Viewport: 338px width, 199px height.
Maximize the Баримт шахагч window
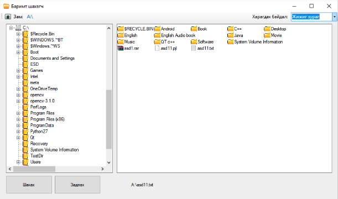coord(311,6)
